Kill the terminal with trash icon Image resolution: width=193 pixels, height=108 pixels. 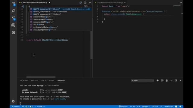pyautogui.click(x=167, y=80)
